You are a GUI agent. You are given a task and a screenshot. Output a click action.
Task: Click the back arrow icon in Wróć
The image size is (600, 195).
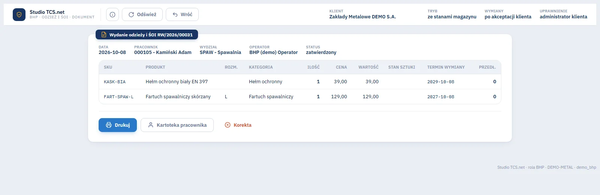(x=175, y=15)
